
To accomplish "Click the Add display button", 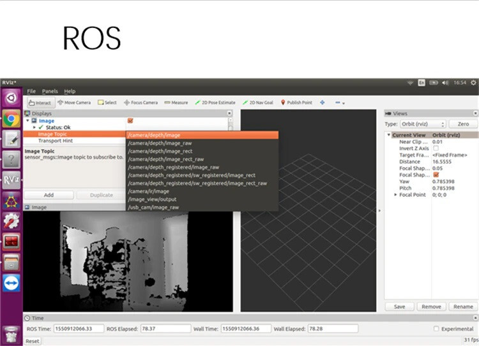I will 49,195.
